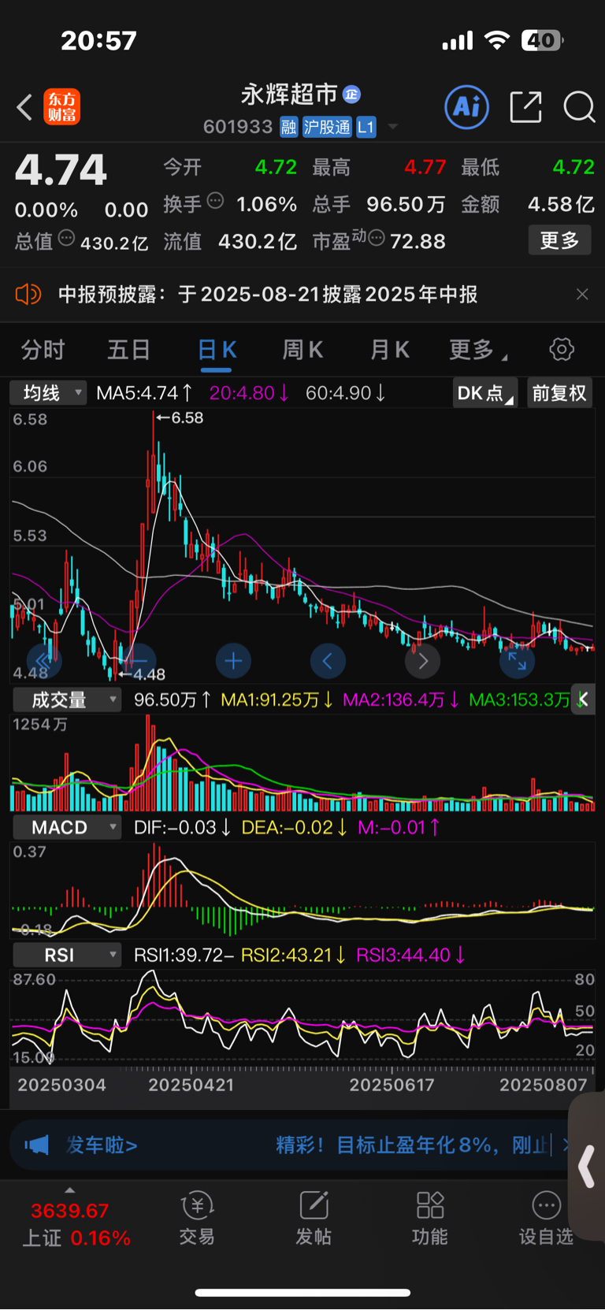605x1310 pixels.
Task: Tap the stock code 601933
Action: pyautogui.click(x=238, y=127)
